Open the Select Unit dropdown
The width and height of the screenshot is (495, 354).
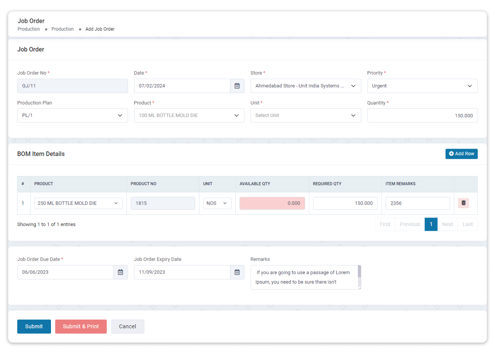point(305,115)
